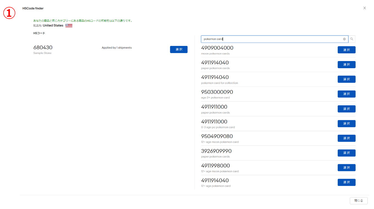
Task: Select the '12+ age pokemon card' code
Action: coord(346,182)
